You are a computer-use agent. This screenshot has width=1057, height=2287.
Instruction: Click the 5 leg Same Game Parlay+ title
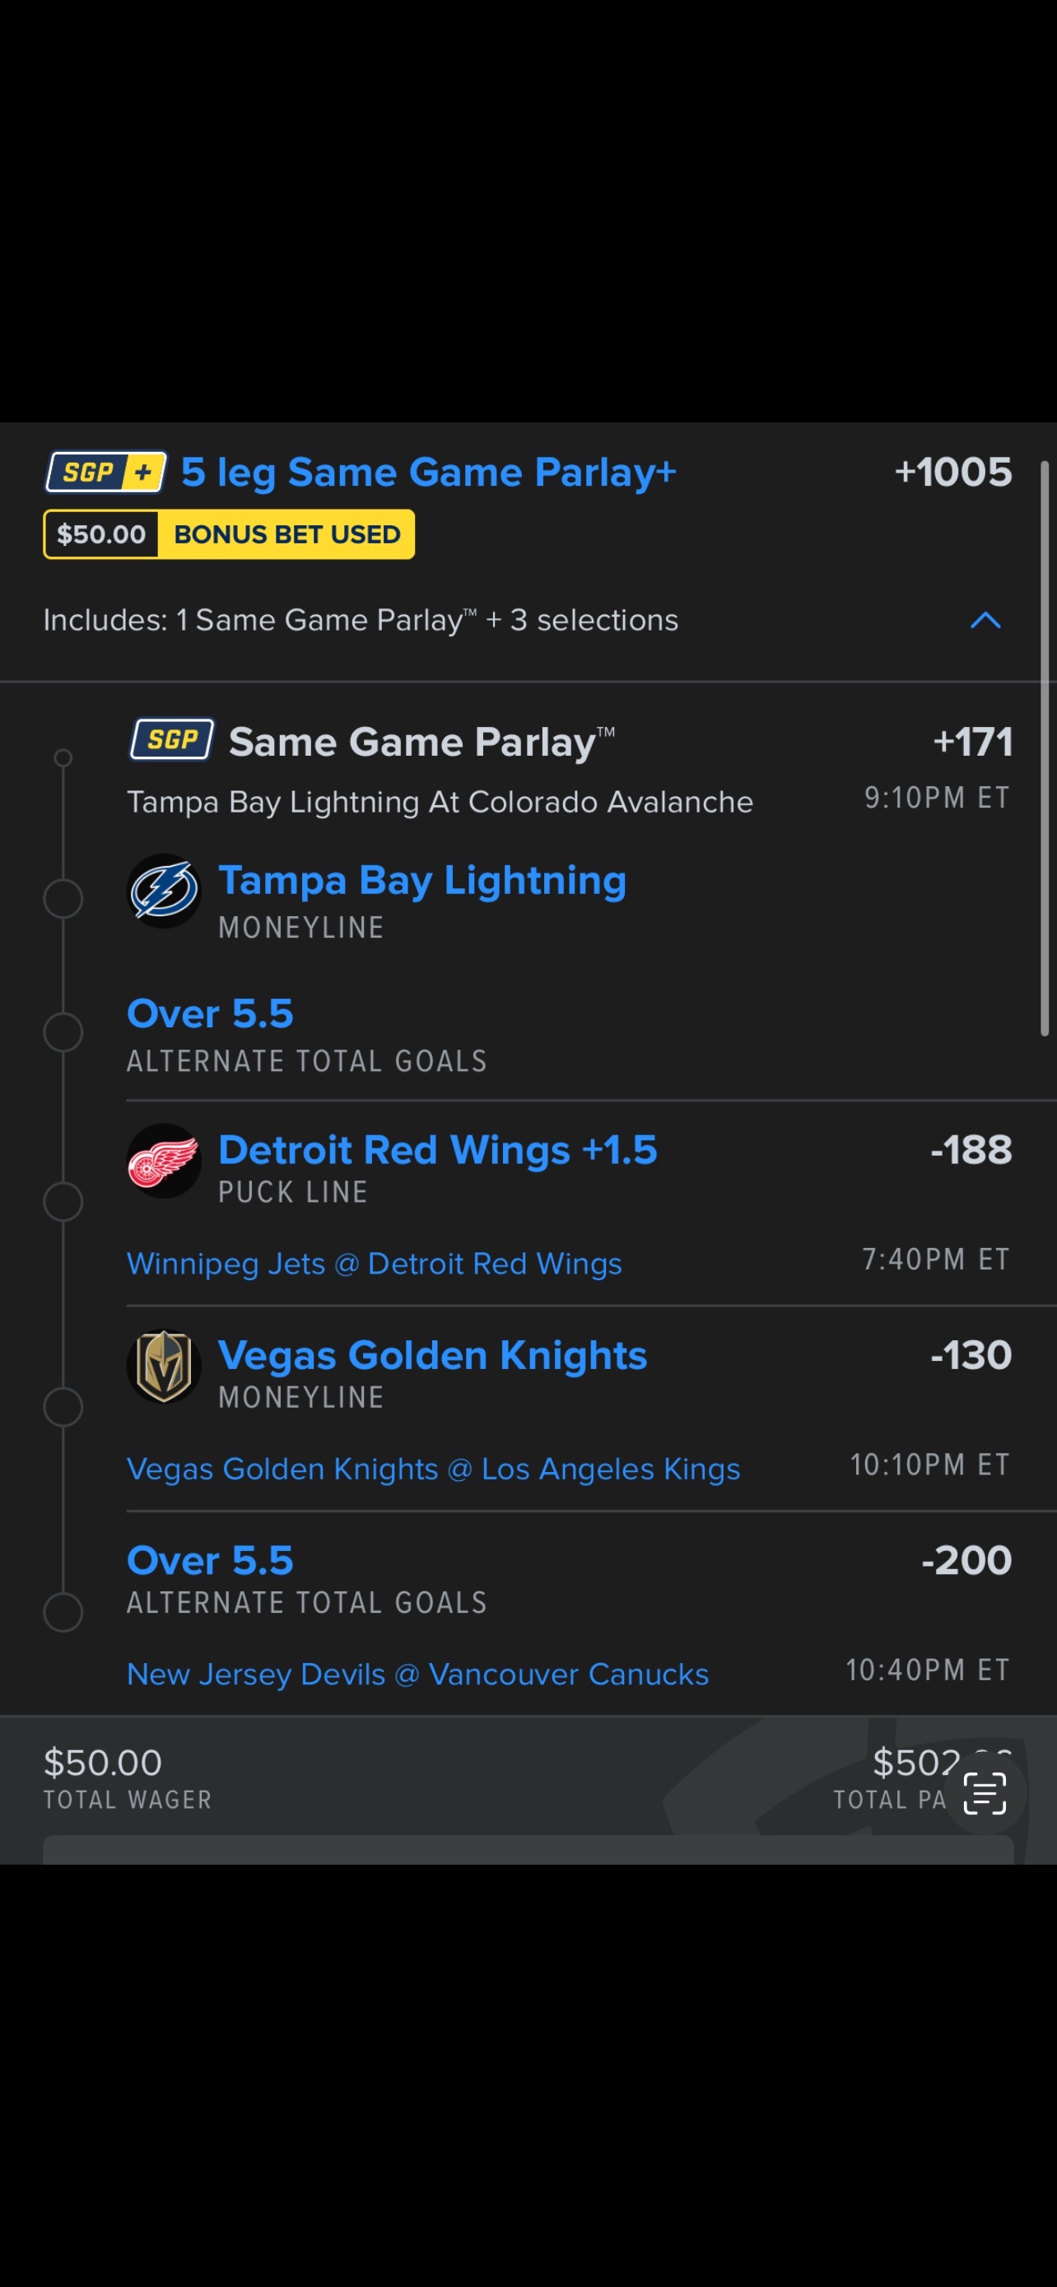[429, 473]
